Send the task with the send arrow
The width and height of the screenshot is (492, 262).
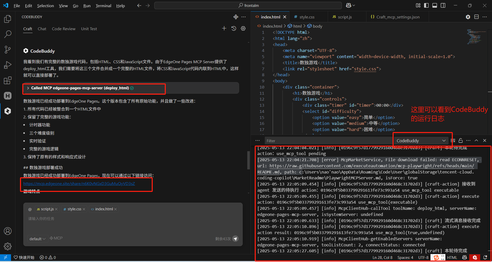[235, 239]
